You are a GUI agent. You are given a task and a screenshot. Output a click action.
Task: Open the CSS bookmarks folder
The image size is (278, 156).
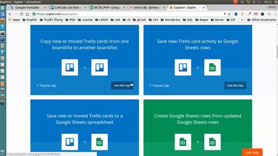(153, 20)
